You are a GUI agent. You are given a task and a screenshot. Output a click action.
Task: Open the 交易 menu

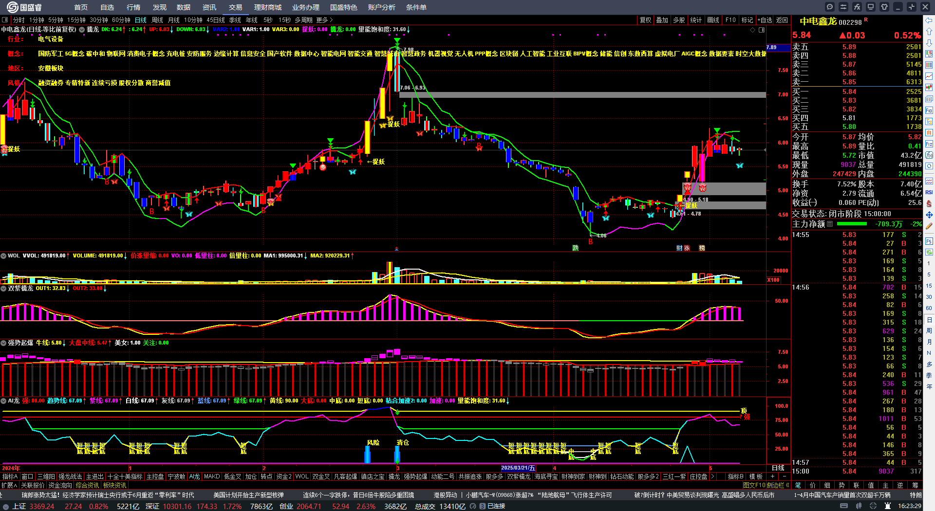click(x=236, y=7)
